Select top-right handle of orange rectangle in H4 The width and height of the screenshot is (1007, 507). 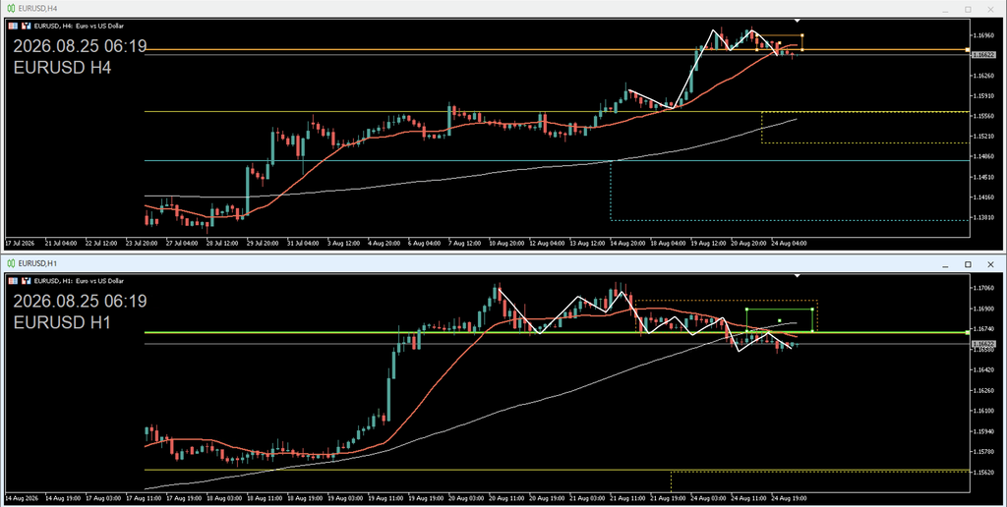coord(802,34)
